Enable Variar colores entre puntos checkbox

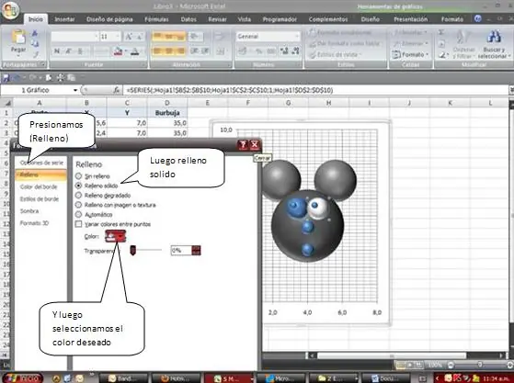(x=78, y=224)
